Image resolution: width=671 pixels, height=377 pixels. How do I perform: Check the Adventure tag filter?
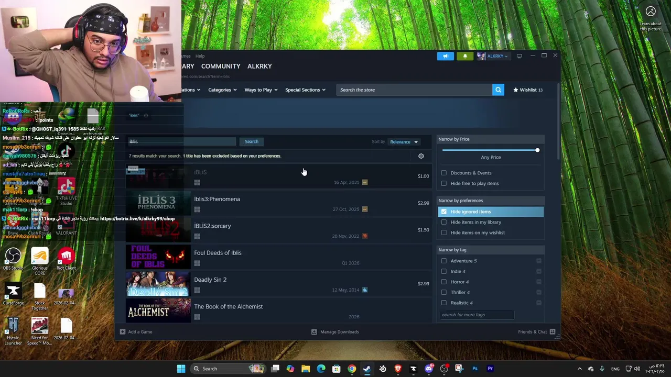[444, 261]
